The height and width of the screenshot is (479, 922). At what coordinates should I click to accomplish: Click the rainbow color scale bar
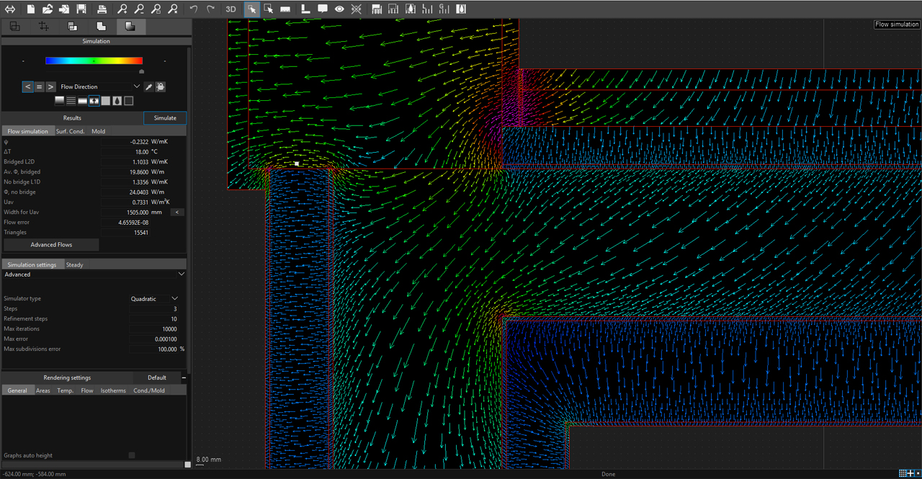pos(94,61)
